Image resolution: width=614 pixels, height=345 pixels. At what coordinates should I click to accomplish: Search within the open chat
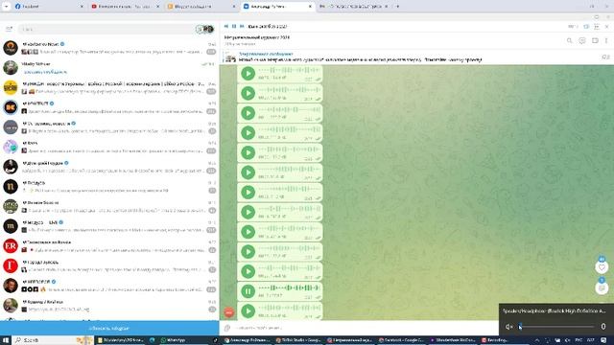[x=569, y=40]
